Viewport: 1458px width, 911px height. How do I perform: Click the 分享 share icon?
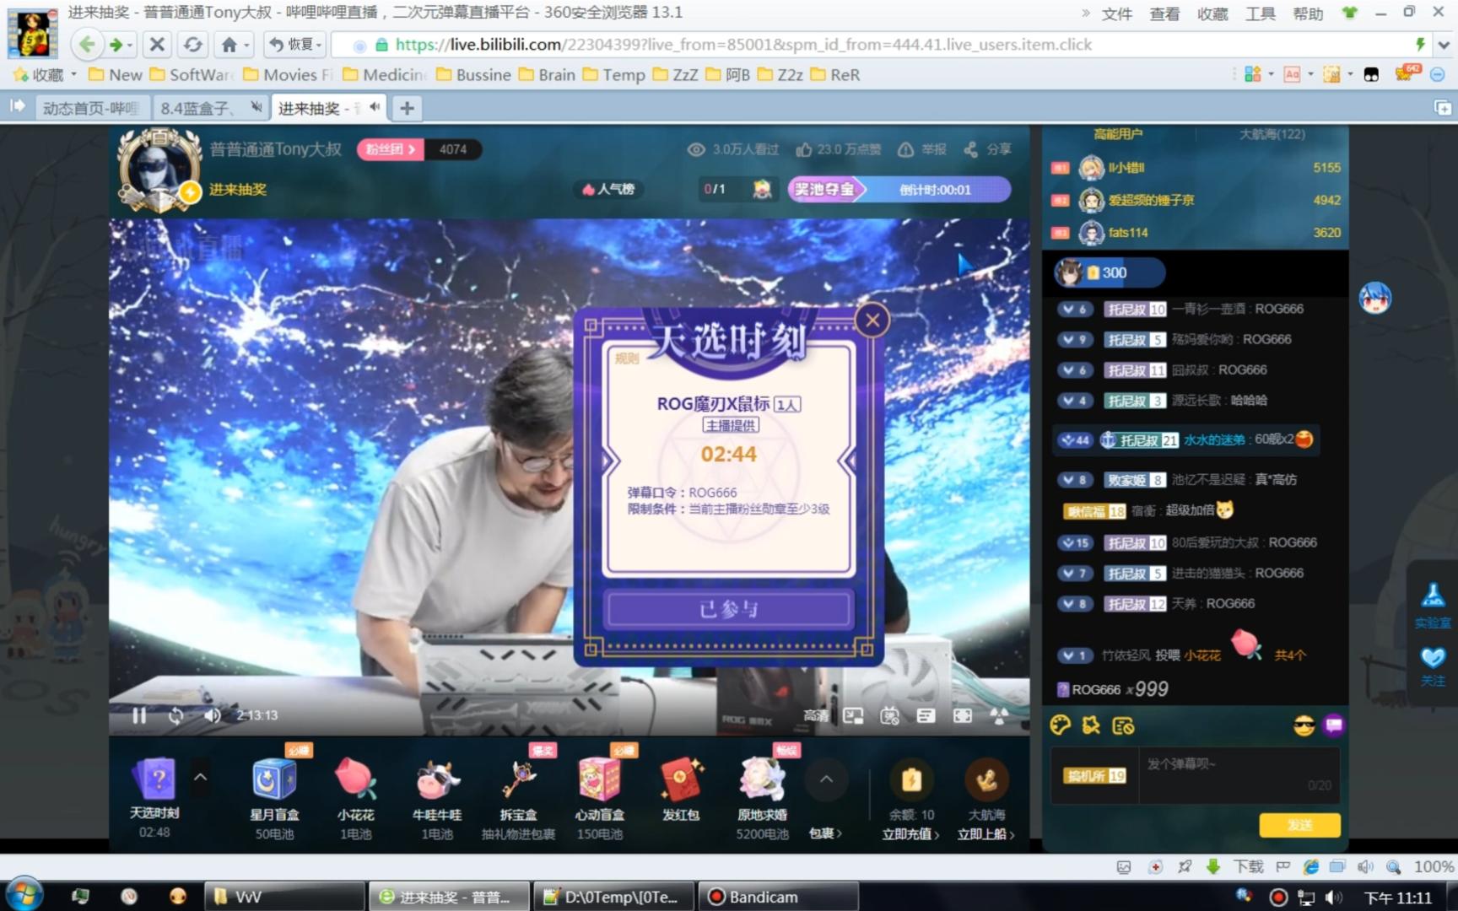tap(987, 149)
